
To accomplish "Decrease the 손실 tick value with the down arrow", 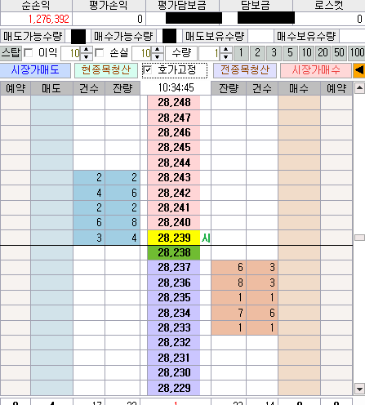I will (x=158, y=56).
